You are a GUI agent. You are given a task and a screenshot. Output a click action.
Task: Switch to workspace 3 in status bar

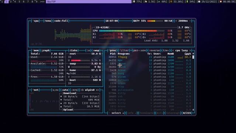(11, 1)
